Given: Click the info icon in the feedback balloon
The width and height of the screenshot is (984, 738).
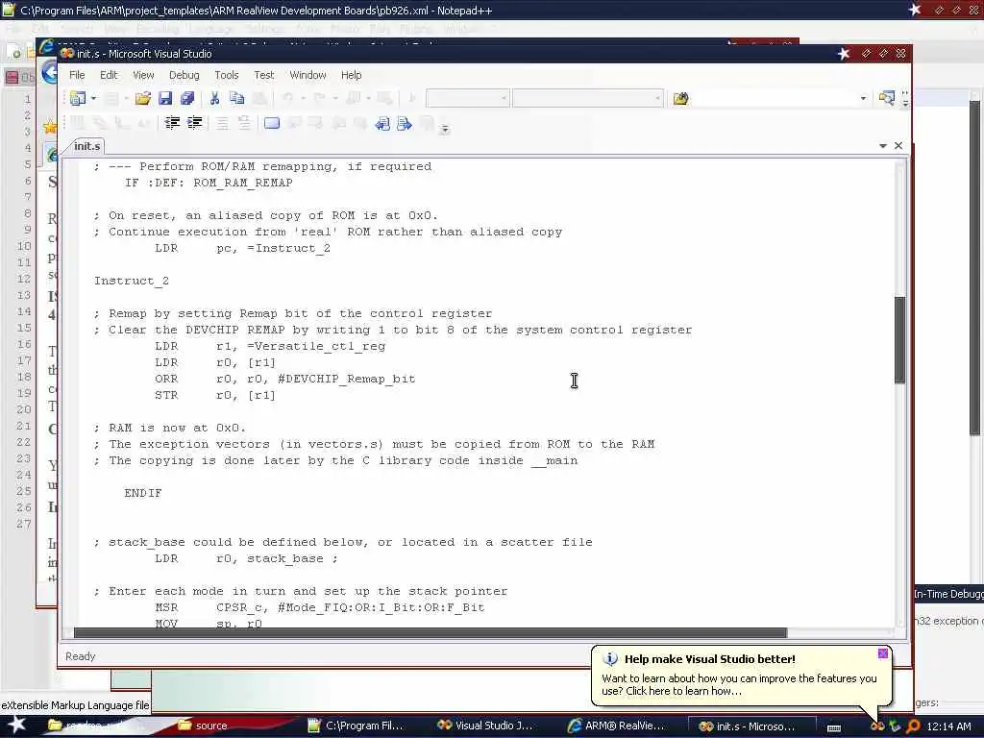Looking at the screenshot, I should pos(610,659).
